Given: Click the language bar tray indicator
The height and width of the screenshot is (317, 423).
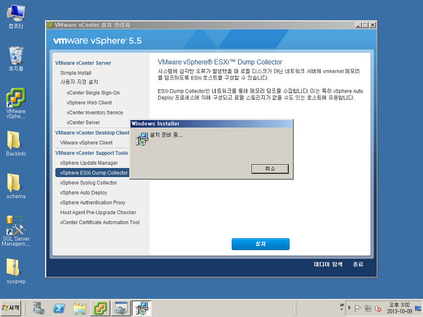Looking at the screenshot, I should pos(342,307).
